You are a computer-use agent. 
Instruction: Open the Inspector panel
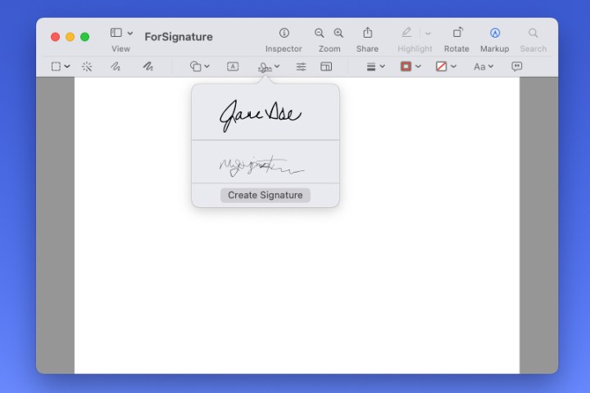[284, 34]
